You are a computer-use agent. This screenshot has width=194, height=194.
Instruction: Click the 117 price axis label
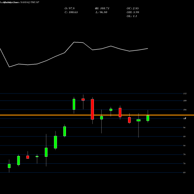[x=185, y=94]
